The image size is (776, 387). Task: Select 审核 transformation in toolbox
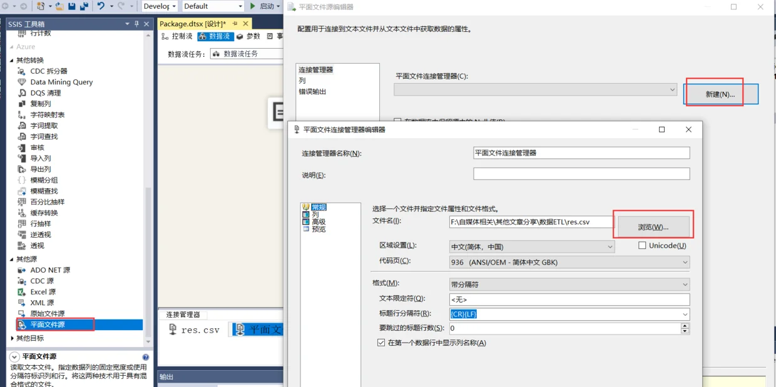click(38, 148)
